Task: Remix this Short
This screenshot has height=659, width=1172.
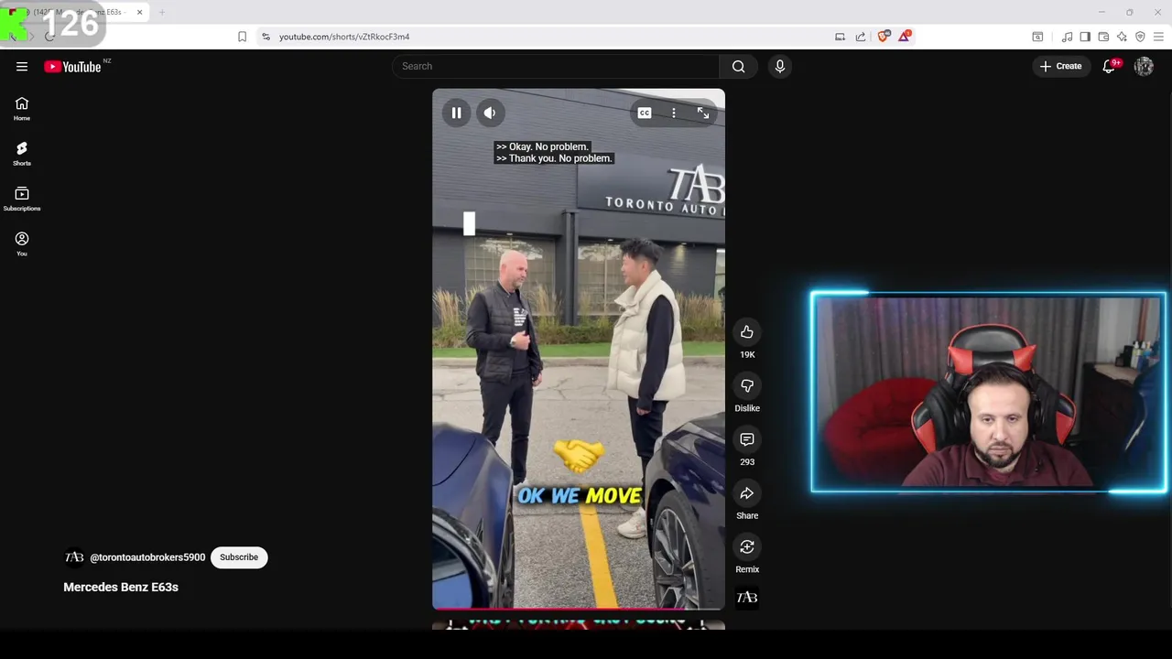Action: [747, 547]
